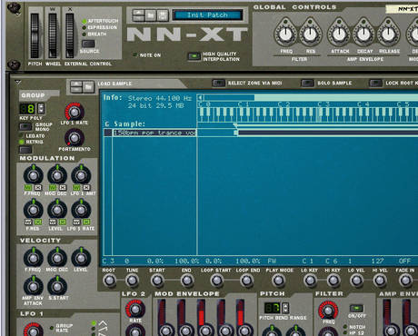Image resolution: width=418 pixels, height=336 pixels.
Task: Toggle High Quality Interpolation switch
Action: tap(194, 56)
